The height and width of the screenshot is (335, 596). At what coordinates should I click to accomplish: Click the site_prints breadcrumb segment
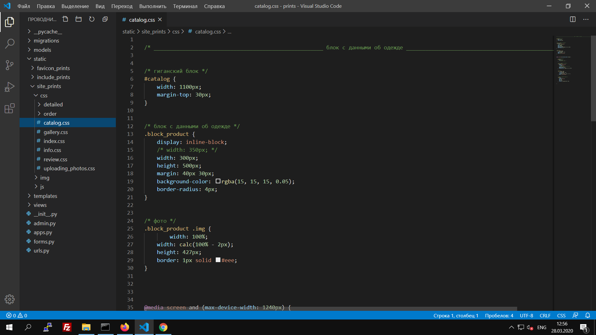coord(154,32)
